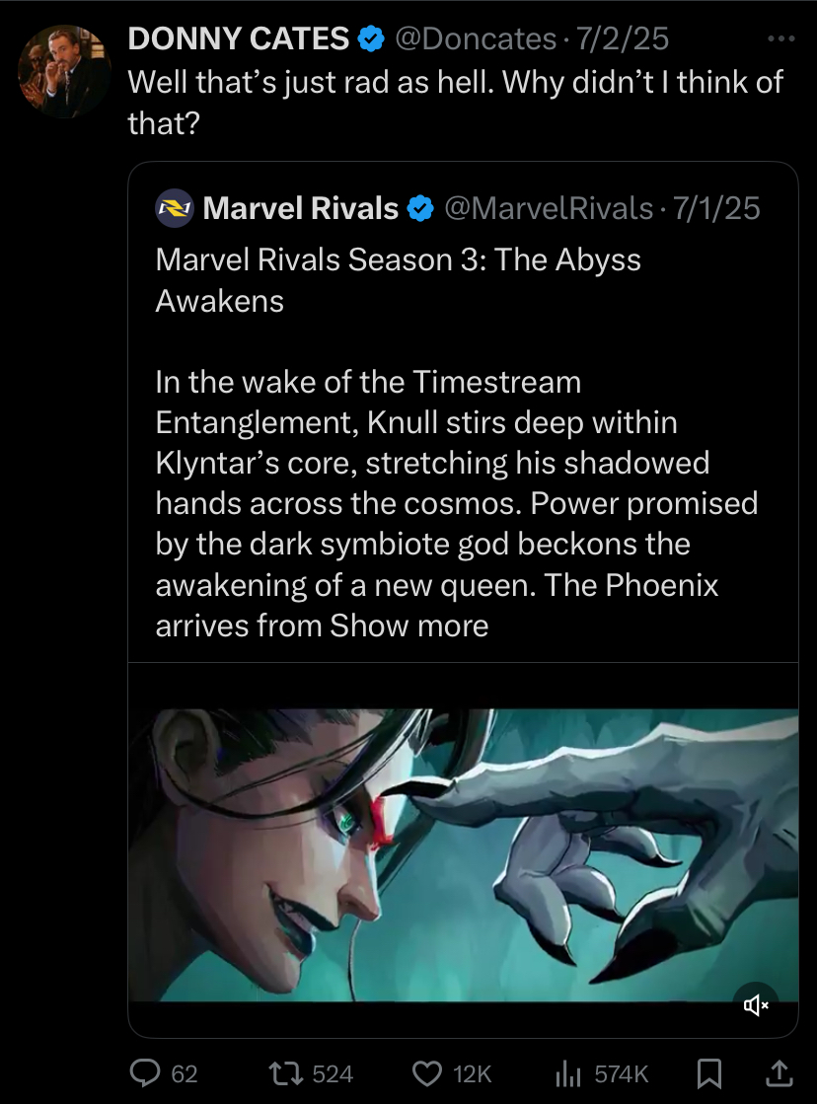Open the three-dot more options menu

coord(780,39)
